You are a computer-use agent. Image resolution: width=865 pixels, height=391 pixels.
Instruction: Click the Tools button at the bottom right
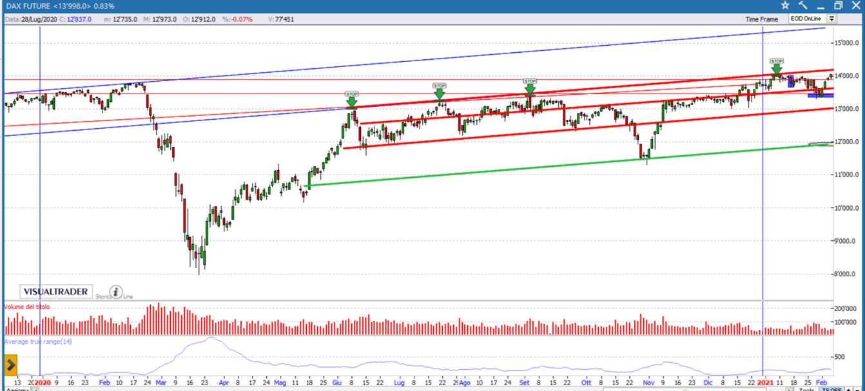pyautogui.click(x=806, y=389)
